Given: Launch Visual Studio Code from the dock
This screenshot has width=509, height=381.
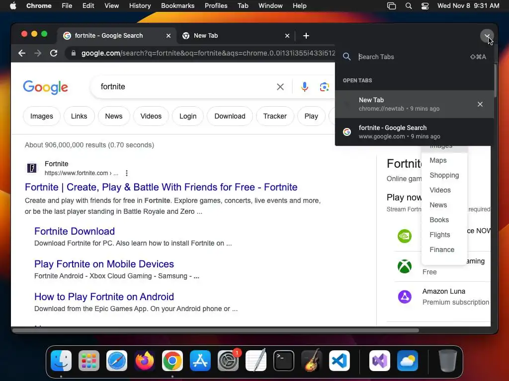Looking at the screenshot, I should coord(339,361).
